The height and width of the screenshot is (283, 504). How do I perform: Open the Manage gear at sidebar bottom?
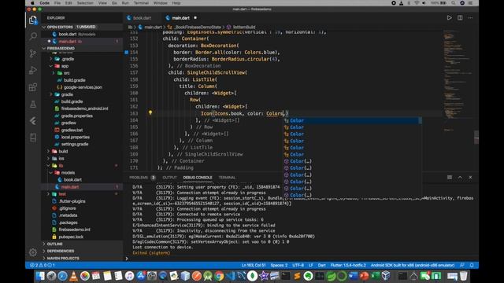[x=33, y=252]
